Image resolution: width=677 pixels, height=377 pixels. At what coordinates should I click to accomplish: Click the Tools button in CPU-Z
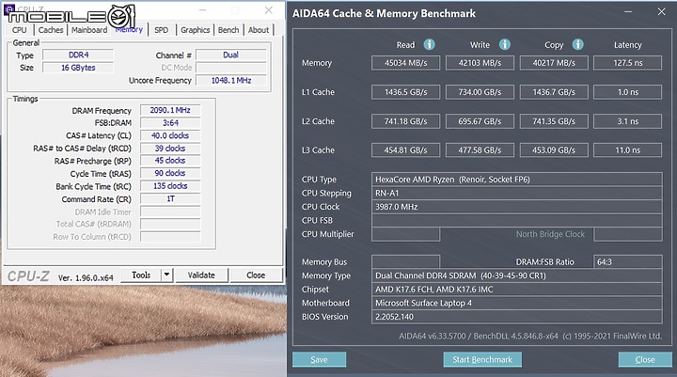click(141, 275)
